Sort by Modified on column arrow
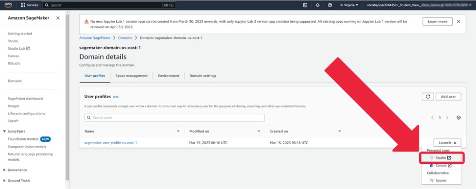Image resolution: width=476 pixels, height=189 pixels. 259,131
